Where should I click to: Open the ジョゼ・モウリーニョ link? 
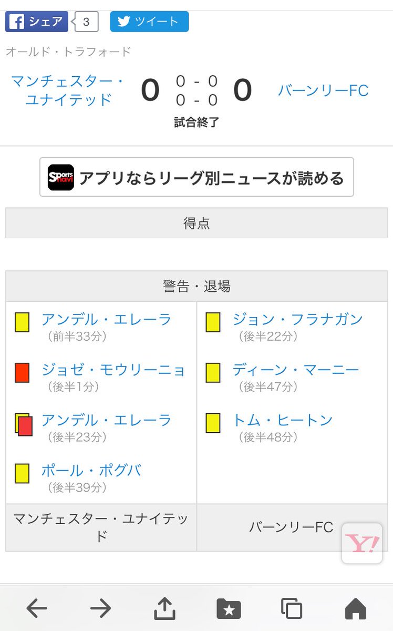tap(113, 370)
